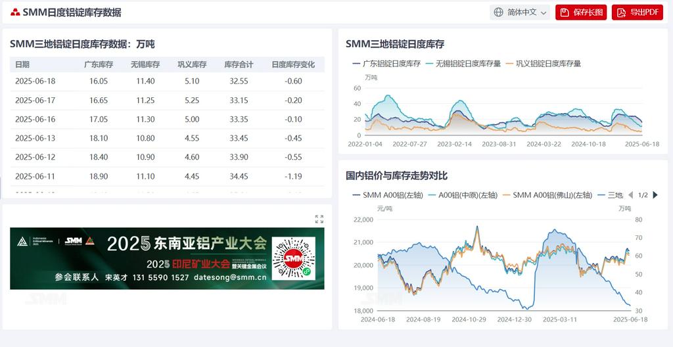Screen dimensions: 673x347
Task: Click the 2023-02-14 axis label on inventory chart
Action: pyautogui.click(x=455, y=144)
